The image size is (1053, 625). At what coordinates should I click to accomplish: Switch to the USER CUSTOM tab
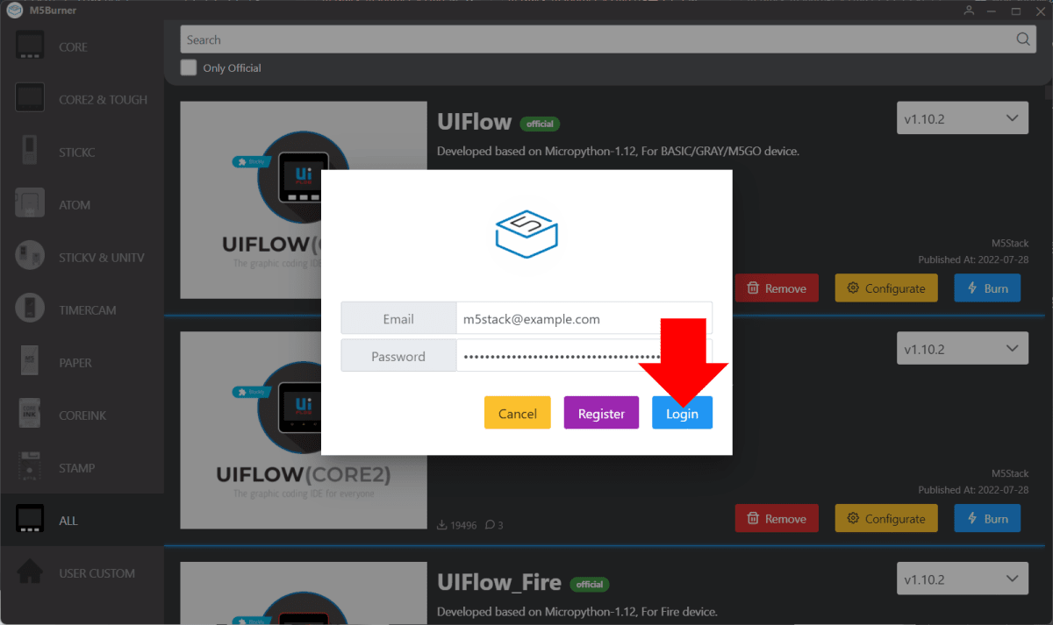tap(97, 573)
